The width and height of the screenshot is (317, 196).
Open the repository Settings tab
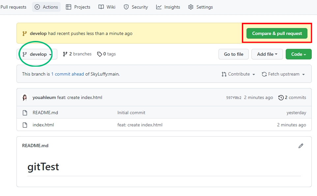pos(200,7)
